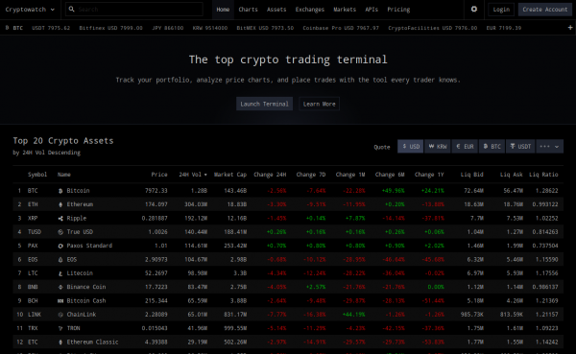576x354 pixels.
Task: Click KRW 9514000 ticker entry
Action: tap(209, 28)
